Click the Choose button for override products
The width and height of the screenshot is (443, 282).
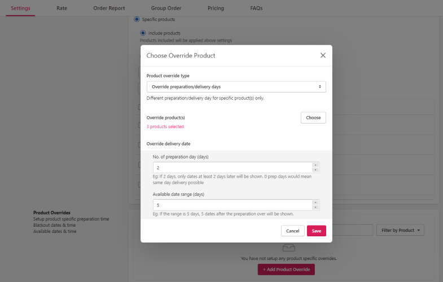click(x=313, y=118)
